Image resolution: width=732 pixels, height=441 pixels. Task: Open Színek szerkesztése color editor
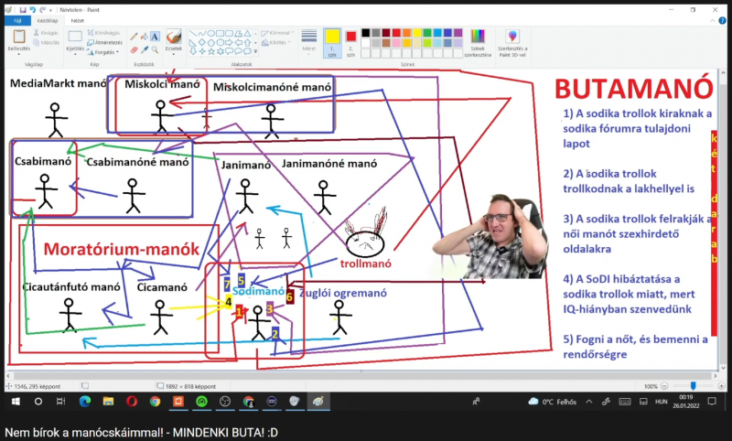click(478, 43)
